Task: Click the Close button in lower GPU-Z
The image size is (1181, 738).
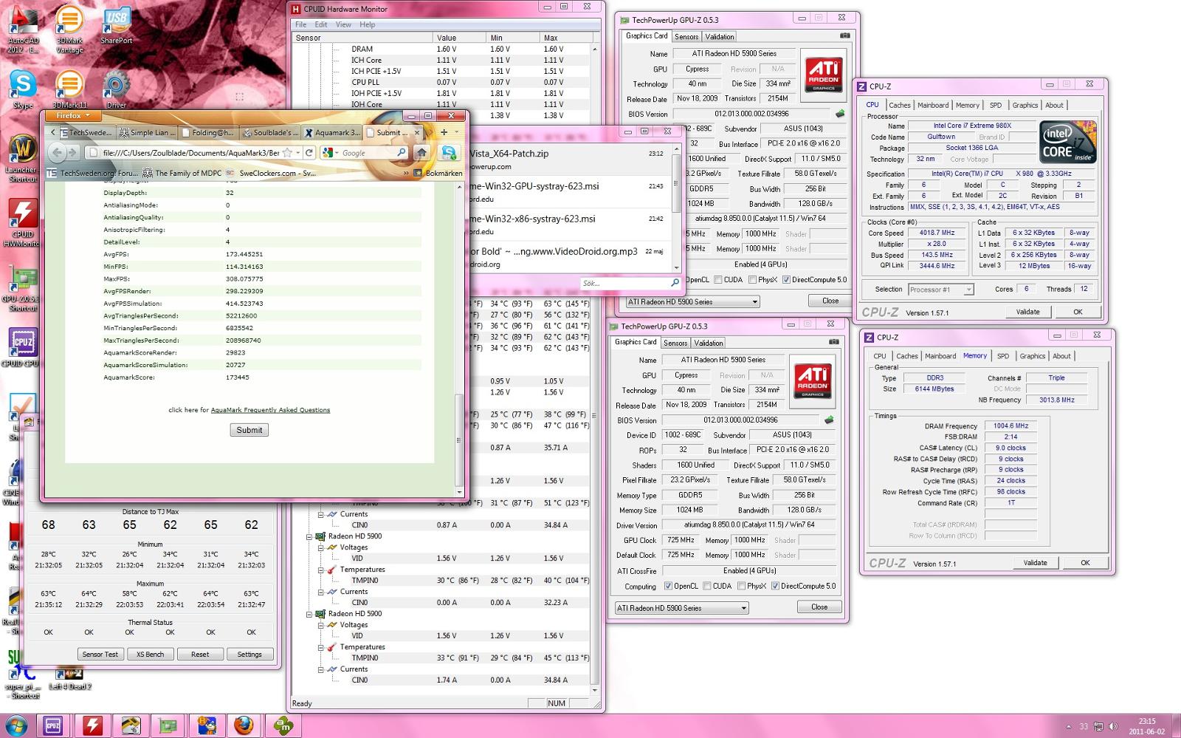Action: [x=819, y=607]
